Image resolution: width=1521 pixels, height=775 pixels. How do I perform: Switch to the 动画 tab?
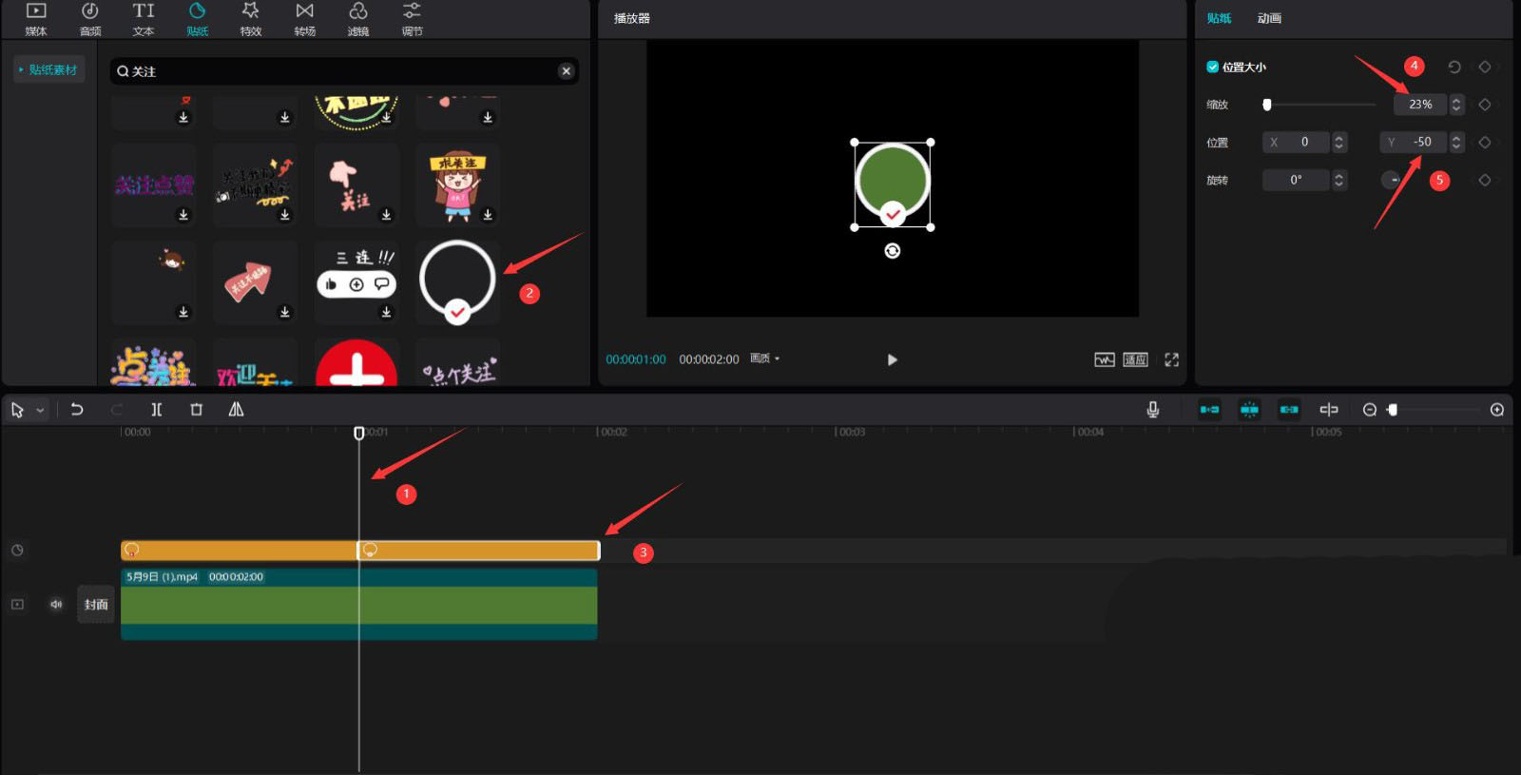[1269, 18]
